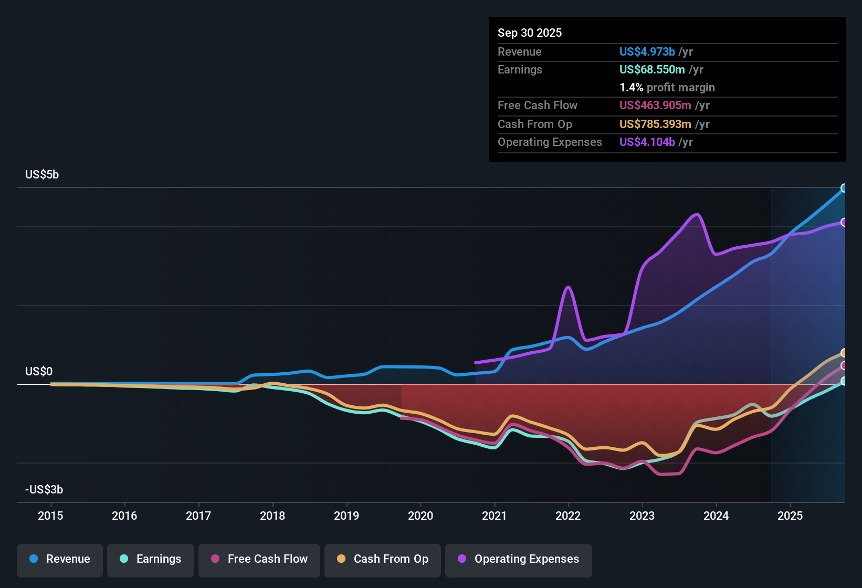The image size is (862, 588).
Task: Toggle the Earnings series visibility
Action: 150,559
